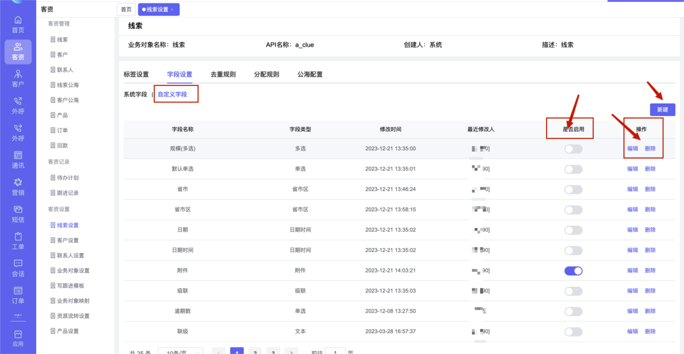Open the 工单 module
This screenshot has height=354, width=684.
(18, 241)
